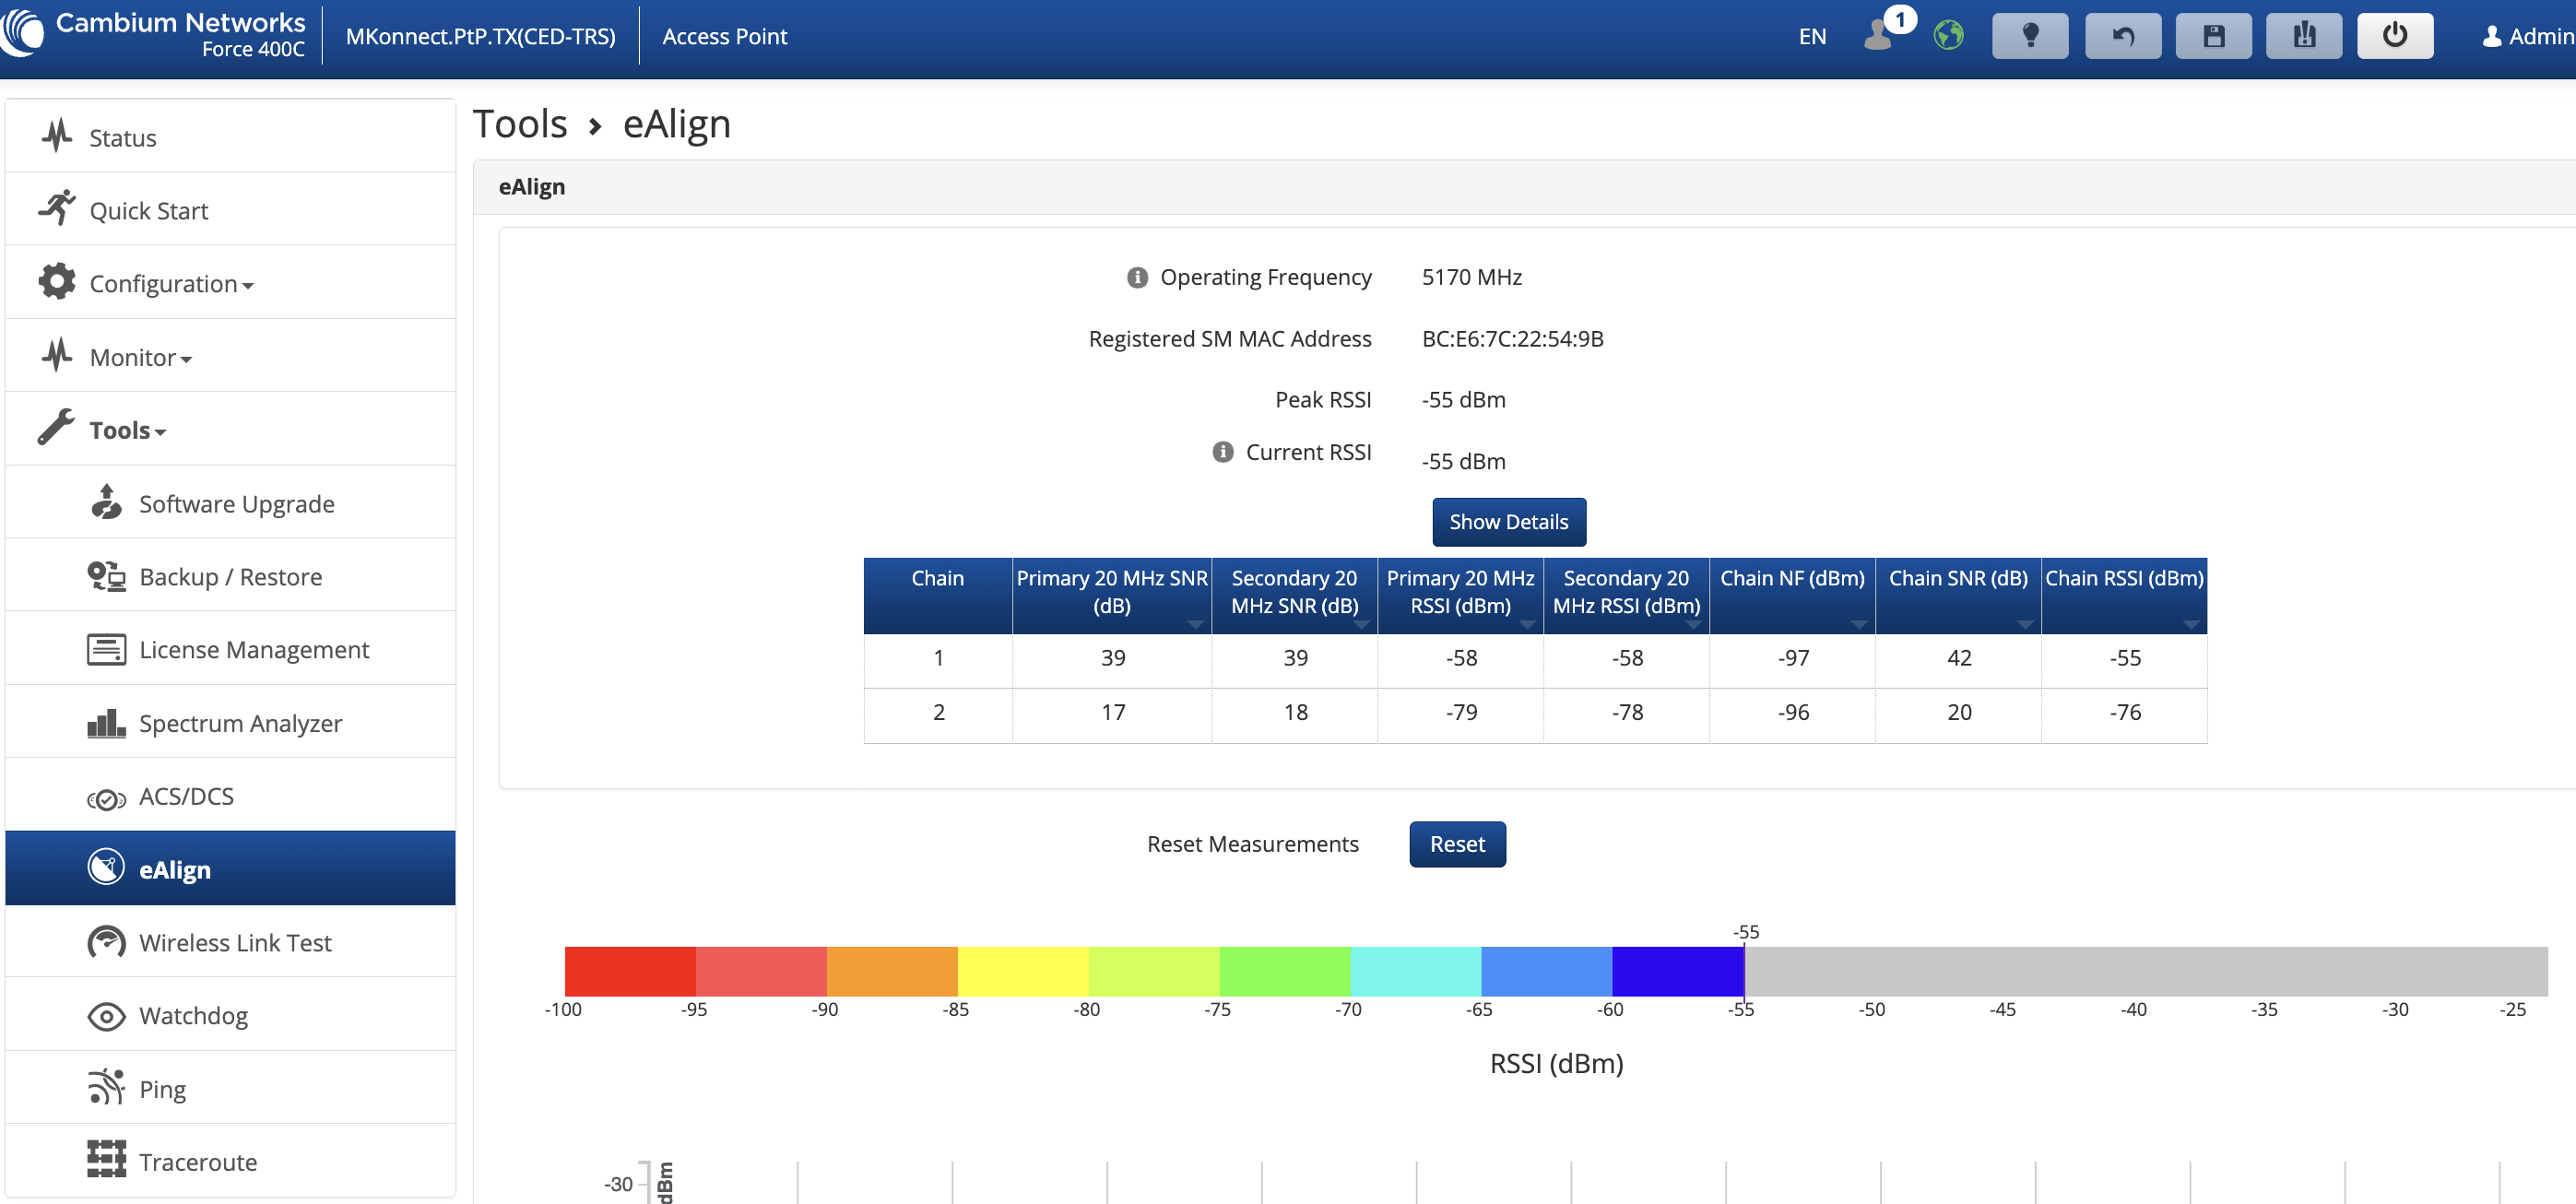Click the Operating Frequency info icon

tap(1137, 277)
